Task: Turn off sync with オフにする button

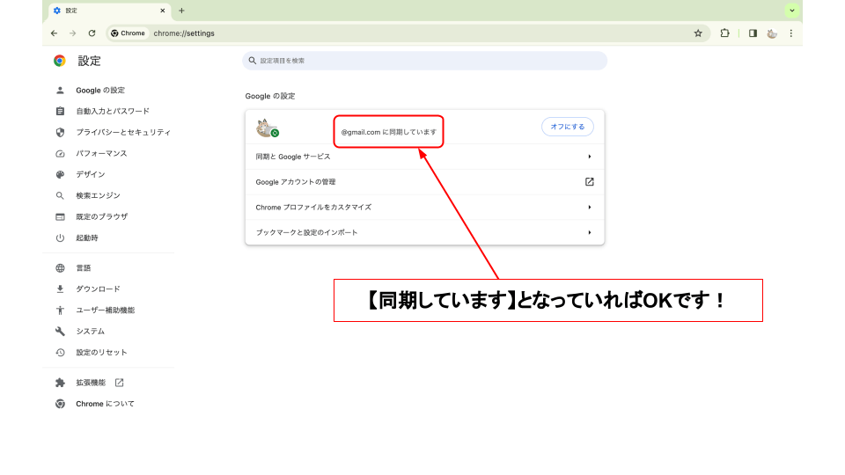Action: click(567, 127)
